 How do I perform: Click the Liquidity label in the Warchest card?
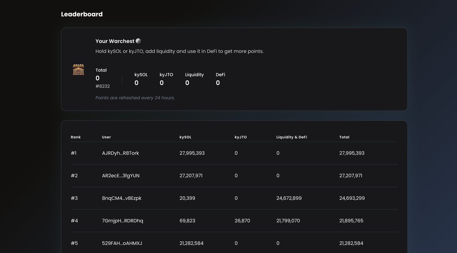point(195,75)
